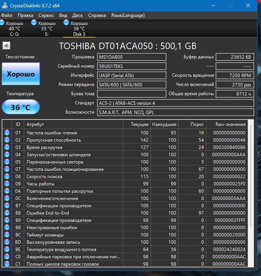This screenshot has height=276, width=261.
Task: Click the Наихудшее column header
Action: (x=165, y=125)
